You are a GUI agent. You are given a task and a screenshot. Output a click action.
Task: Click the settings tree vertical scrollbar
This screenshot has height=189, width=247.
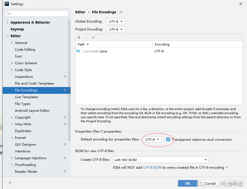pyautogui.click(x=69, y=80)
